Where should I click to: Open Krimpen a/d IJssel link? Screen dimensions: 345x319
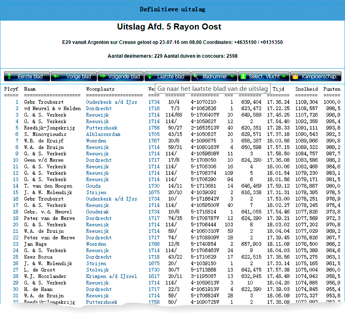(x=111, y=276)
